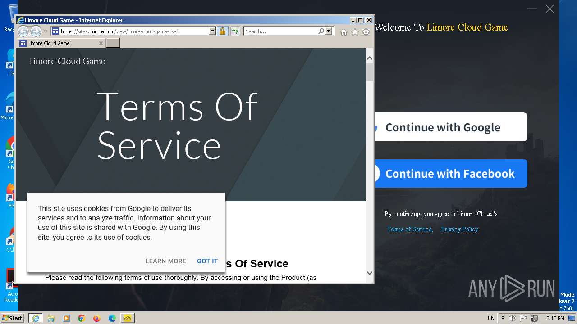Click Internet Explorer taskbar icon
577x324 pixels.
[36, 318]
